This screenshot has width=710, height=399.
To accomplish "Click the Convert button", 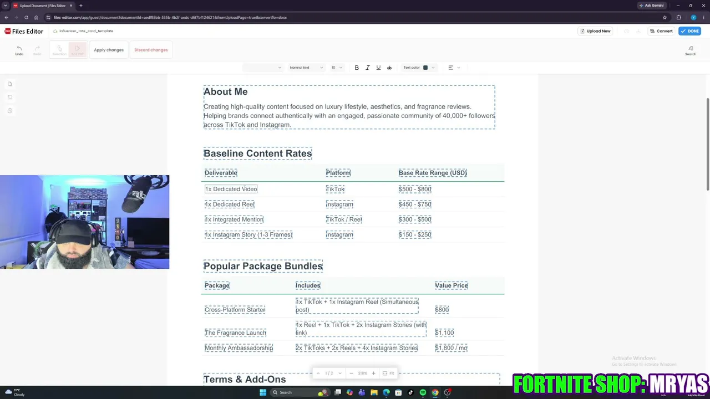I will pos(661,31).
